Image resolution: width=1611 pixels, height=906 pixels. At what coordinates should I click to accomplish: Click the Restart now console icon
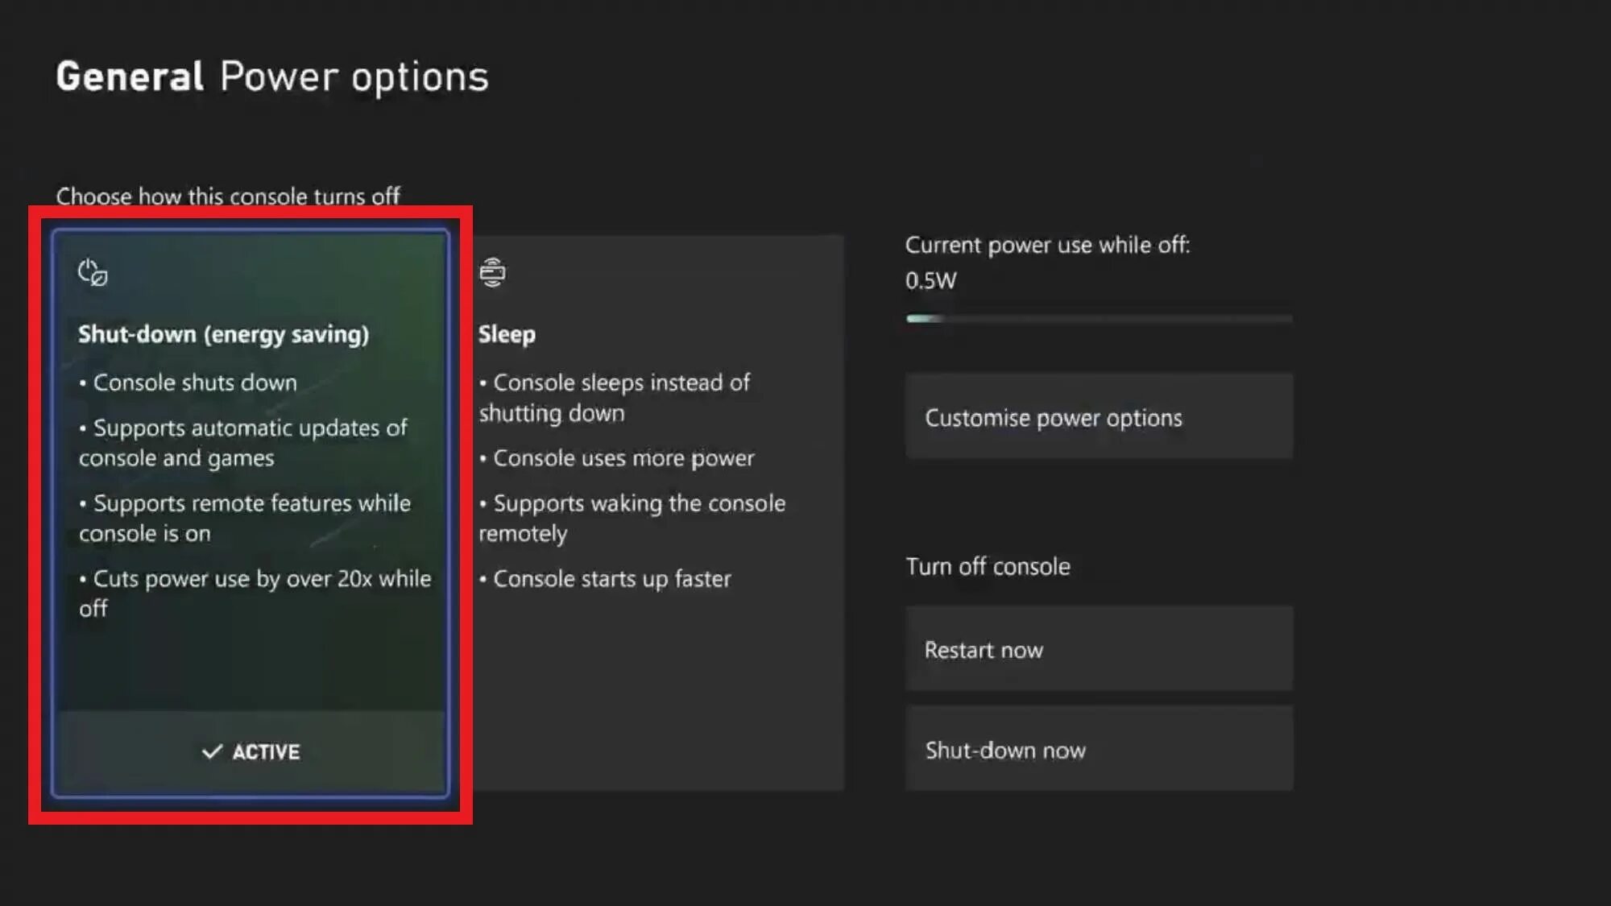(1099, 649)
